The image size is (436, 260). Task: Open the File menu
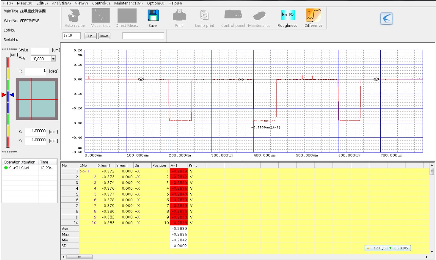(8, 3)
